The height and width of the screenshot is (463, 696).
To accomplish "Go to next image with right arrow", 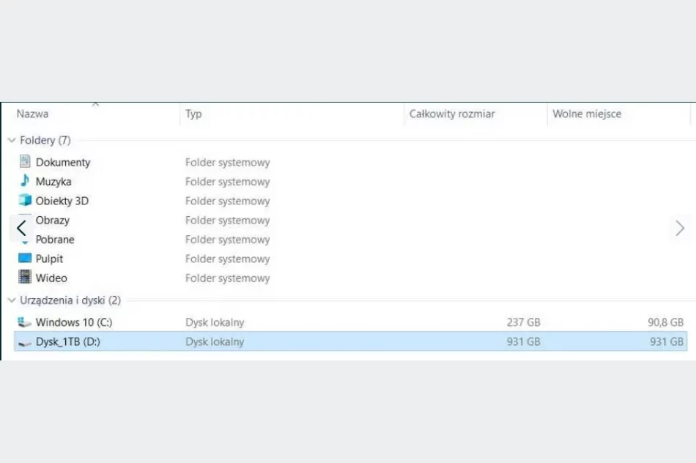I will point(680,228).
